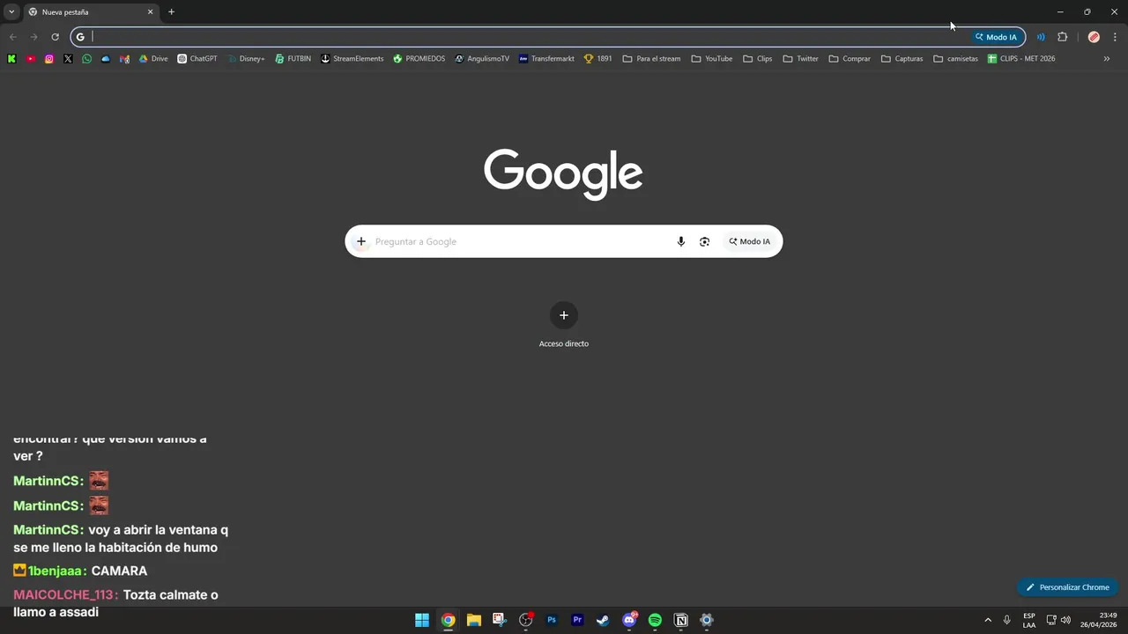Click the browser Forward arrow
This screenshot has width=1128, height=634.
click(x=33, y=37)
